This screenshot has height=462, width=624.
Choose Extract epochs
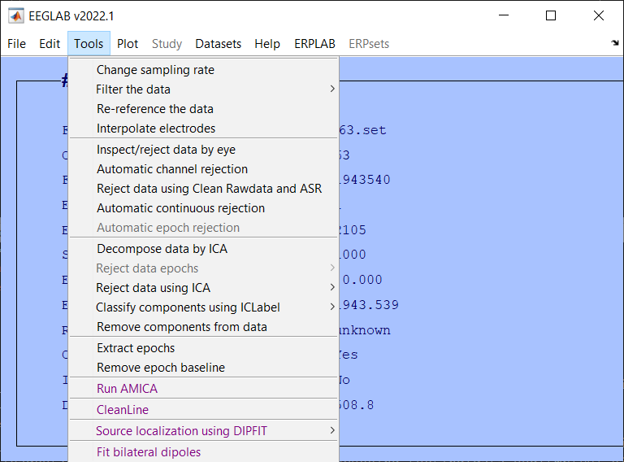(x=136, y=348)
